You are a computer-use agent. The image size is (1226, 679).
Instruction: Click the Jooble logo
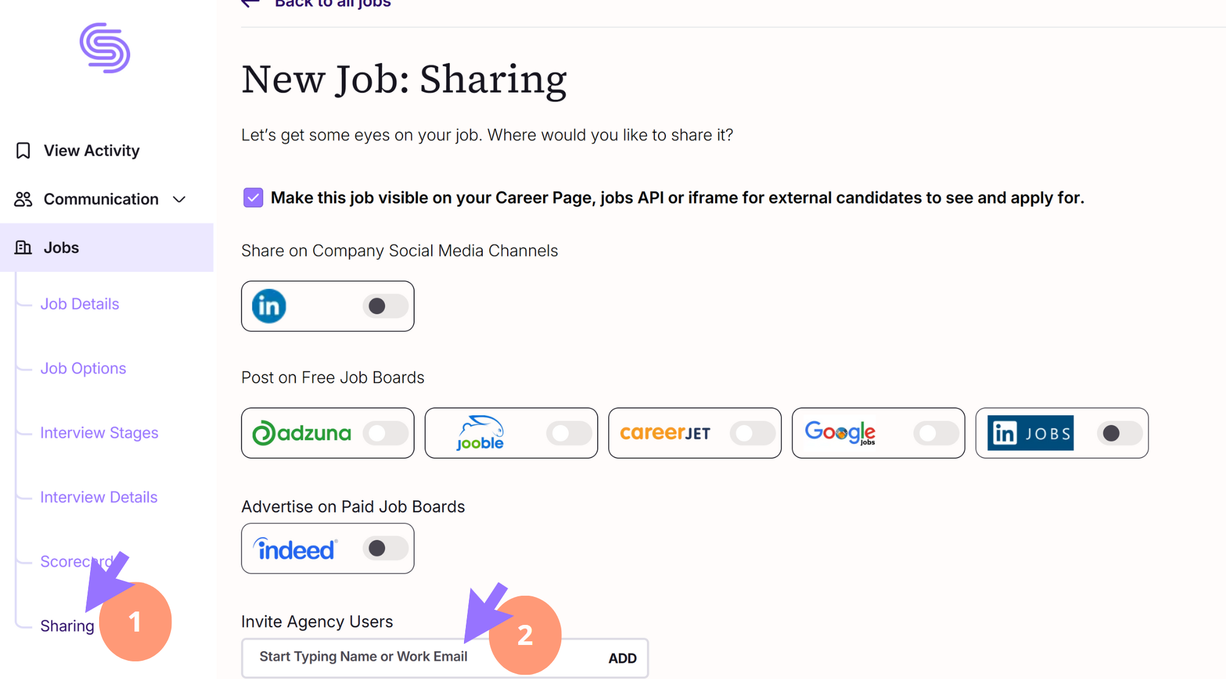point(480,433)
